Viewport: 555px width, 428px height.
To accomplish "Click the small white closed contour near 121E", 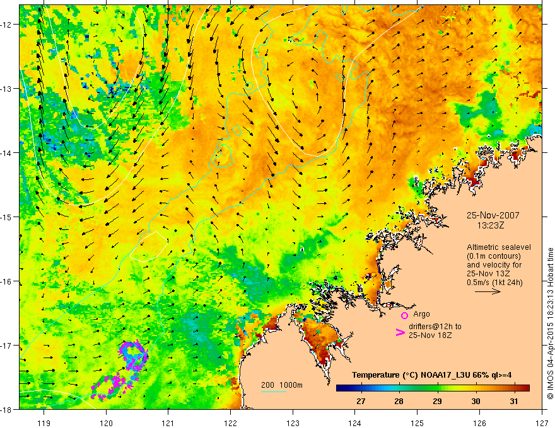I will pos(149,247).
